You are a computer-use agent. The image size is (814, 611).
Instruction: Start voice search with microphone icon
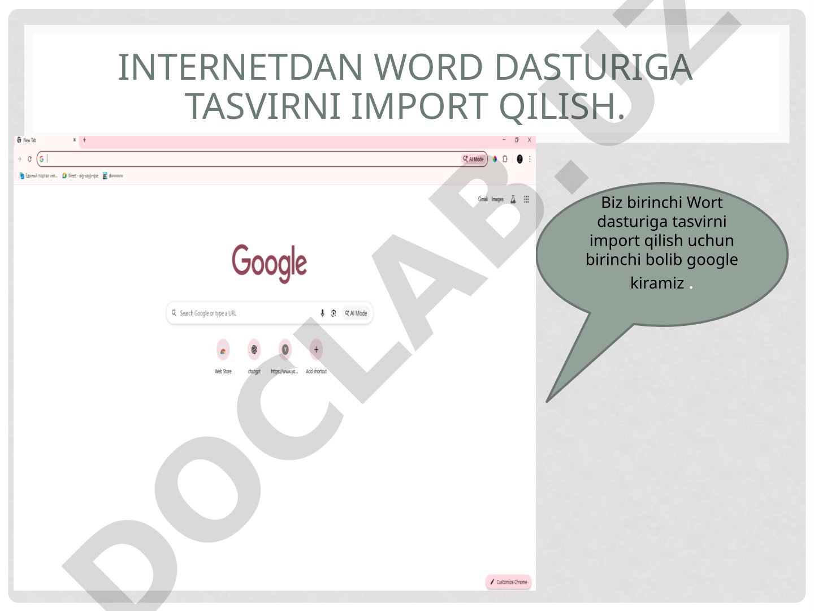pos(322,313)
